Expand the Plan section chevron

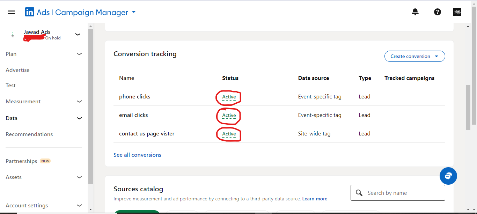coord(79,54)
